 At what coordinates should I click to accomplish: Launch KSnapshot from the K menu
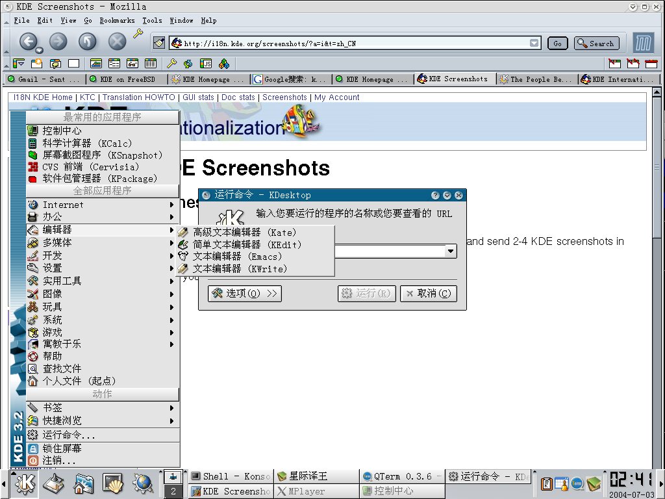click(103, 155)
